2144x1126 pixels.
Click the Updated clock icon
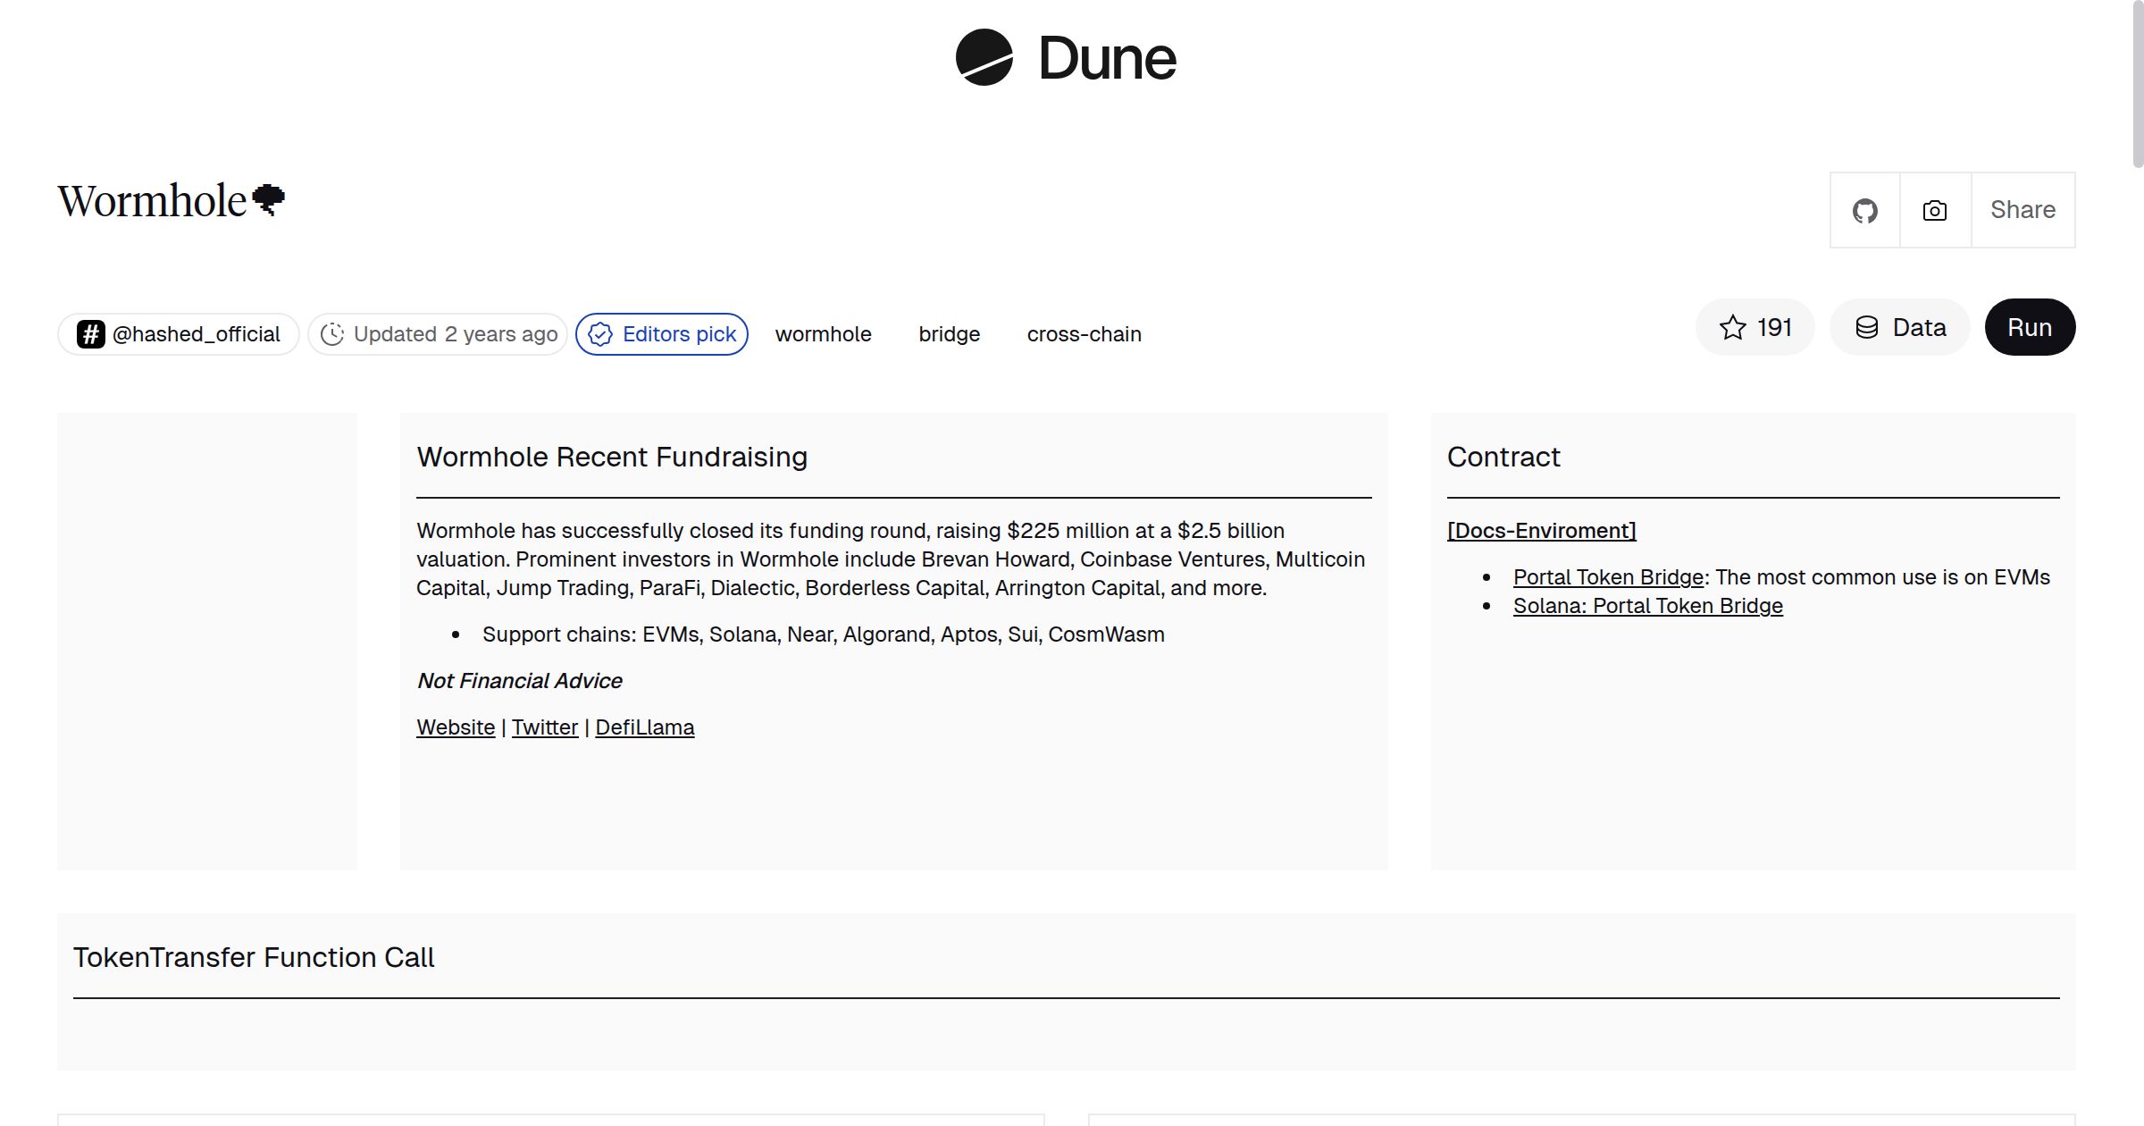(x=332, y=334)
